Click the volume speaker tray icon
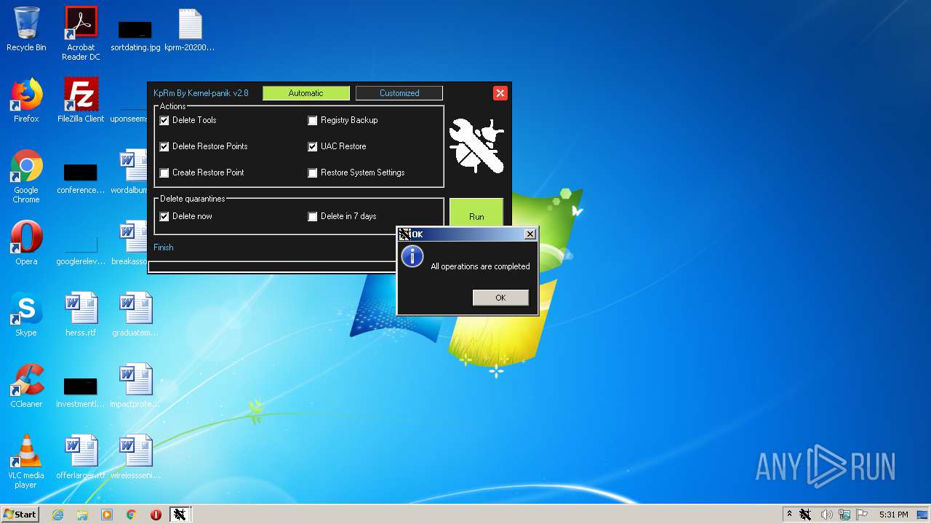Screen dimensions: 931x524 point(826,515)
